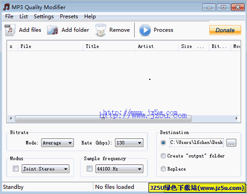This screenshot has width=247, height=194.
Task: Click the left arrow of horizontal scrollbar
Action: [x=11, y=118]
